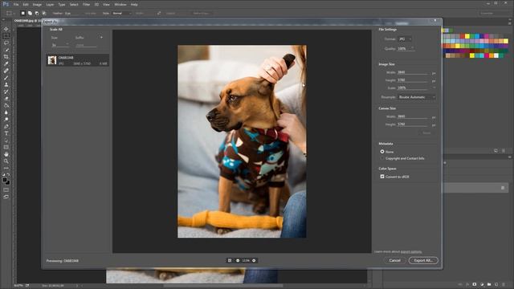Select the Rectangle shape tool

pos(6,147)
